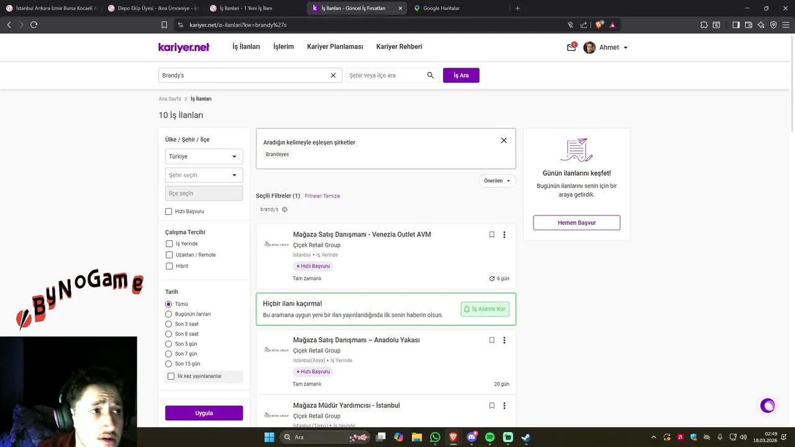The image size is (795, 447).
Task: Click the İş Alarmı Kur button
Action: [x=485, y=309]
